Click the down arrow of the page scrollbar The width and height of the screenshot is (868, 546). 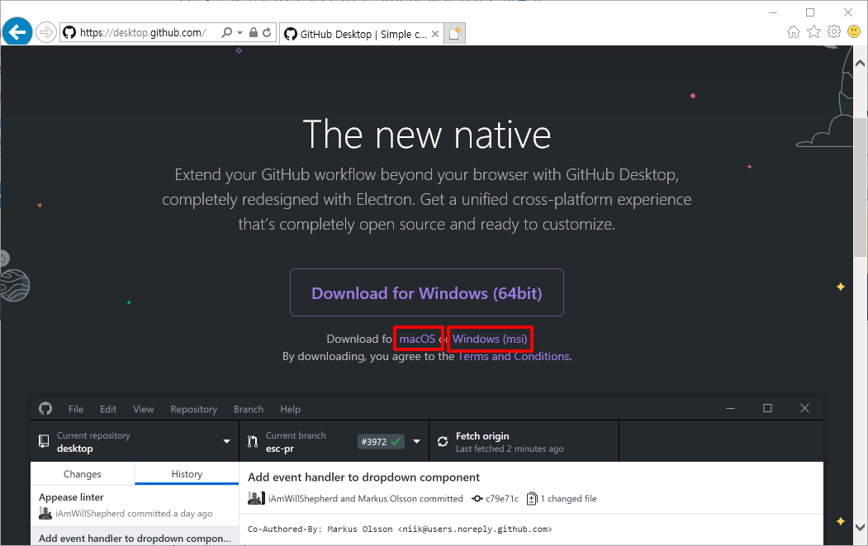[x=860, y=527]
